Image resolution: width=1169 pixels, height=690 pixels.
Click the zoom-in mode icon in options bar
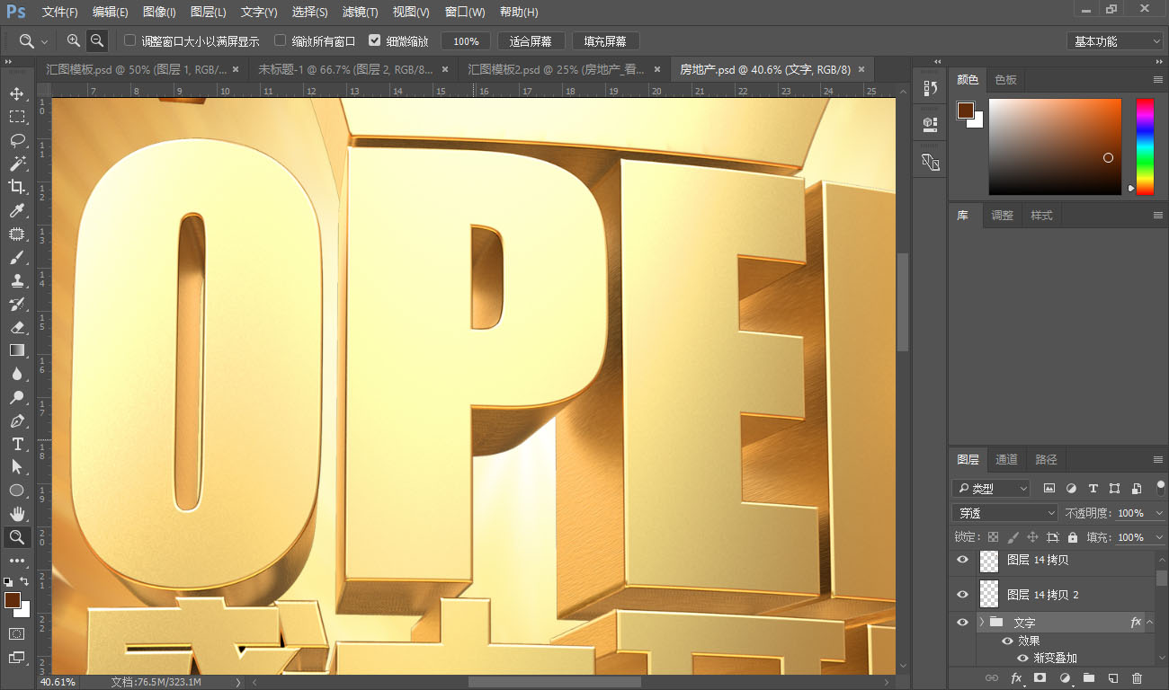click(x=74, y=40)
